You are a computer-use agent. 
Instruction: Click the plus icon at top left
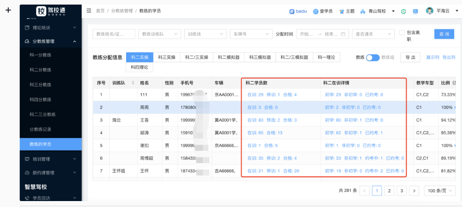pos(8,10)
